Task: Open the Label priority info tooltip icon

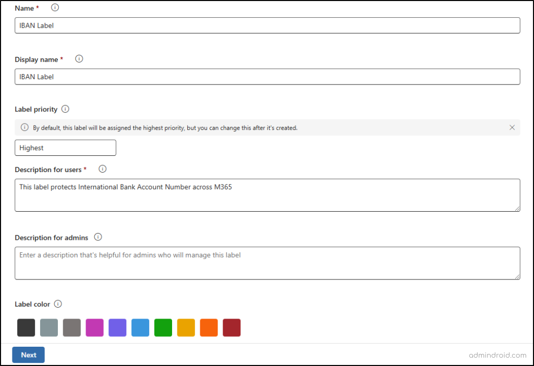Action: [x=65, y=109]
